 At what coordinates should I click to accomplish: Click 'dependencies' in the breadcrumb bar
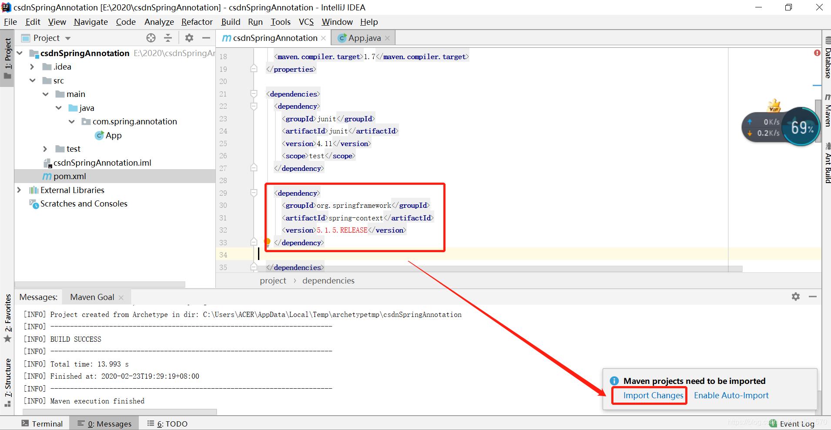pyautogui.click(x=328, y=280)
